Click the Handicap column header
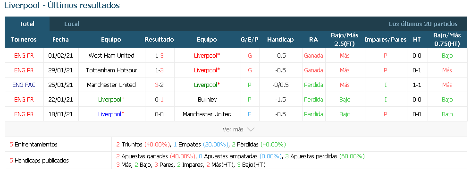The width and height of the screenshot is (471, 172). click(x=280, y=40)
